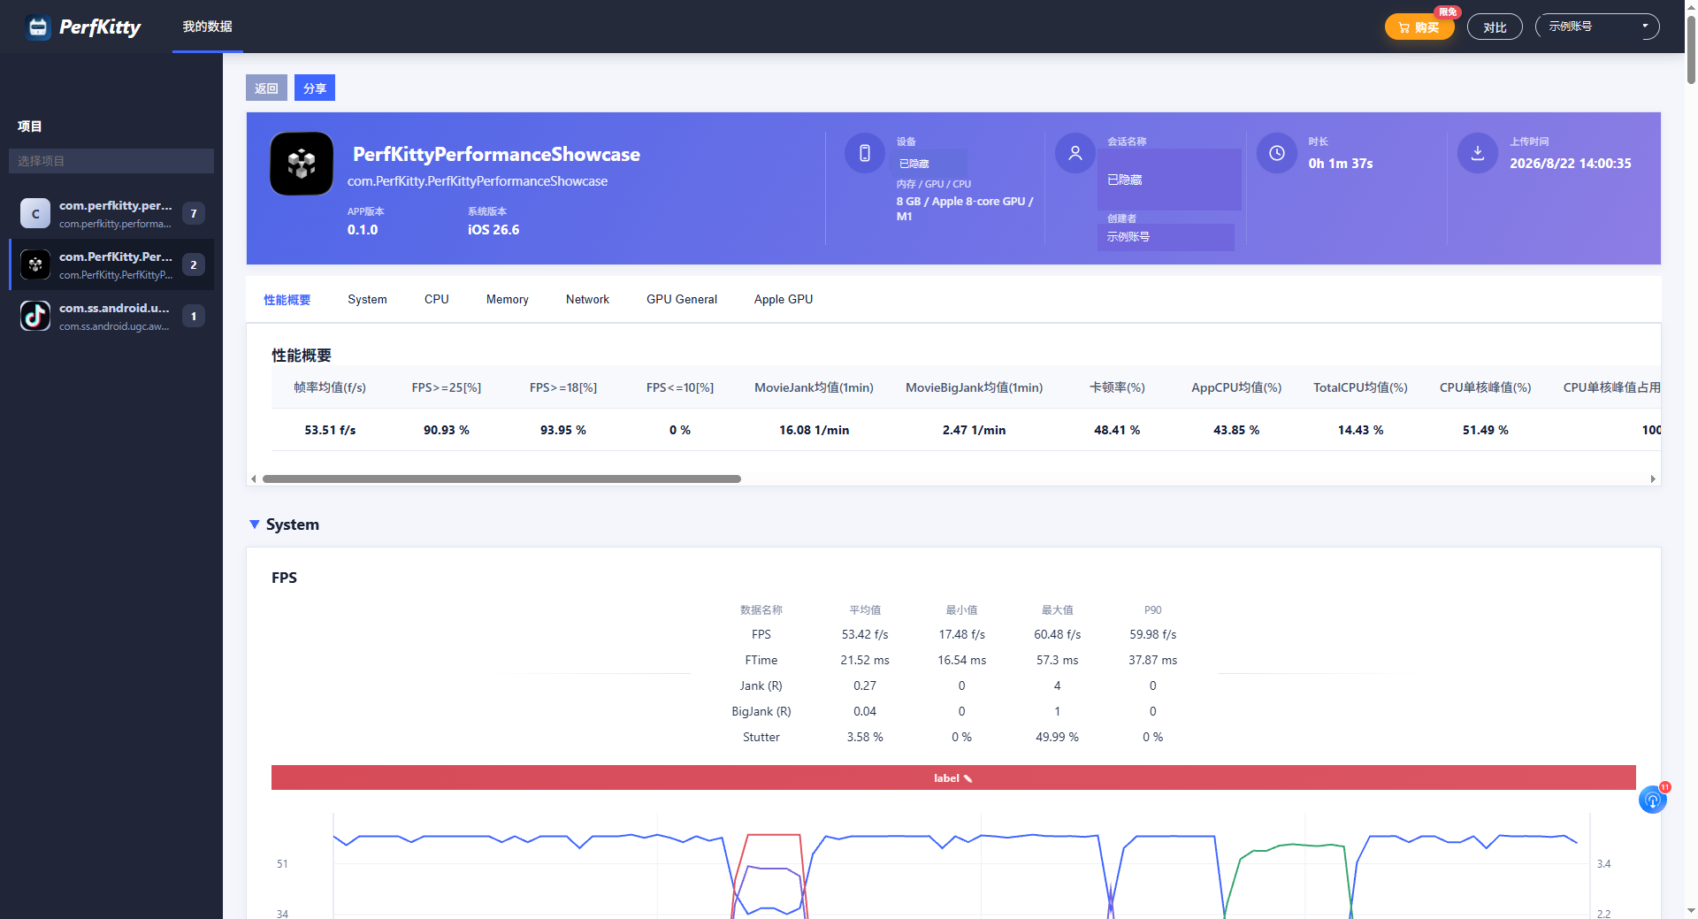The height and width of the screenshot is (919, 1698).
Task: Open 我的数据 in the top navigation
Action: coord(208,27)
